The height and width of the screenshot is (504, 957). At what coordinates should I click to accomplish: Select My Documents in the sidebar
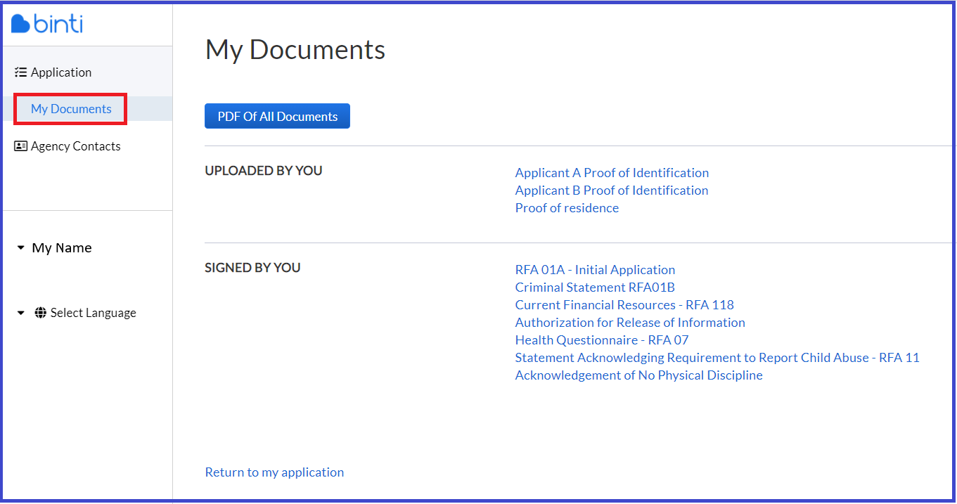coord(71,109)
